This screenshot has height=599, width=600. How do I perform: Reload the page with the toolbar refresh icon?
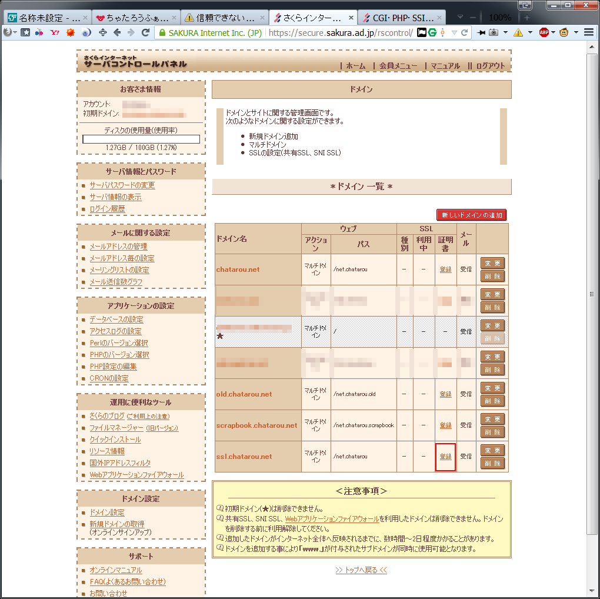[x=145, y=32]
